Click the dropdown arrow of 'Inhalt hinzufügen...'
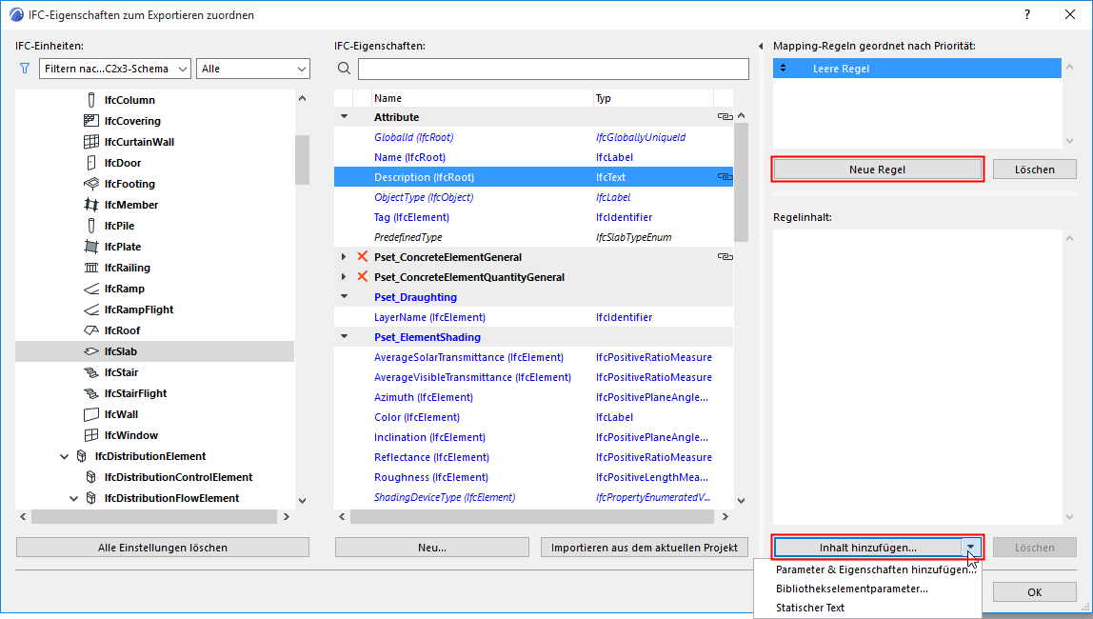This screenshot has height=619, width=1093. [970, 548]
